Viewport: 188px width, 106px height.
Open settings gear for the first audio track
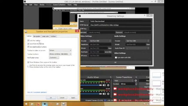coord(108,85)
